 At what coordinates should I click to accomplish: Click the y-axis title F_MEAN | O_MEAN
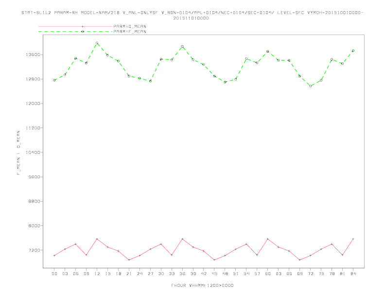(18, 153)
